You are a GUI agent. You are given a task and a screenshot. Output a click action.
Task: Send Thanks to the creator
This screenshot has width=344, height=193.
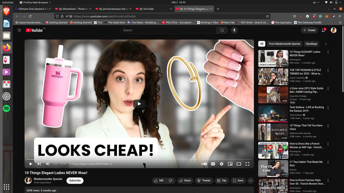(x=204, y=180)
